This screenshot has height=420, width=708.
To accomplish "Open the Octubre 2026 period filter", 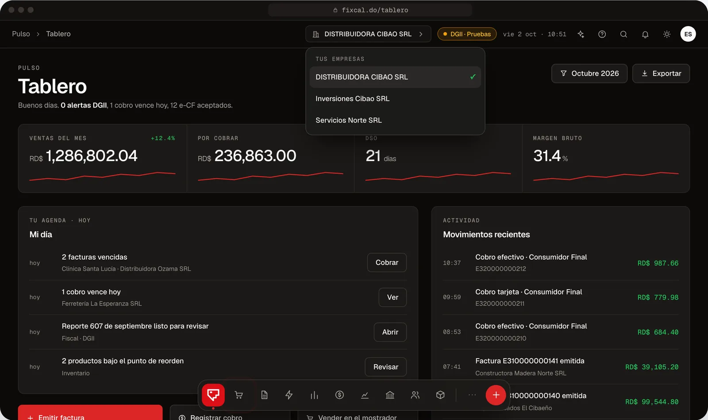I will 589,73.
